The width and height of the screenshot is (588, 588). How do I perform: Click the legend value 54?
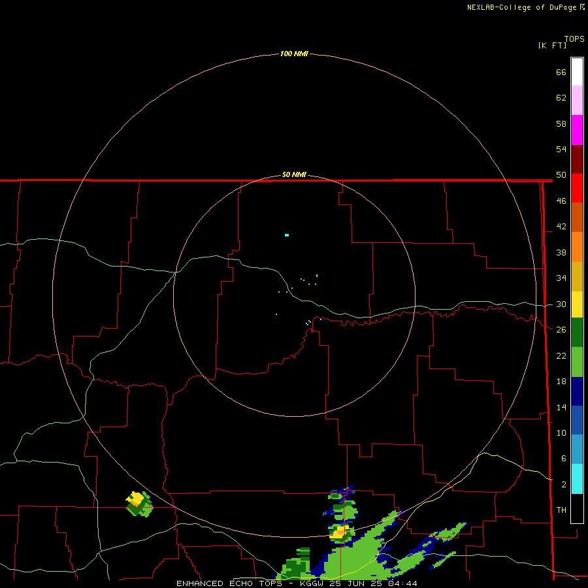pyautogui.click(x=561, y=149)
